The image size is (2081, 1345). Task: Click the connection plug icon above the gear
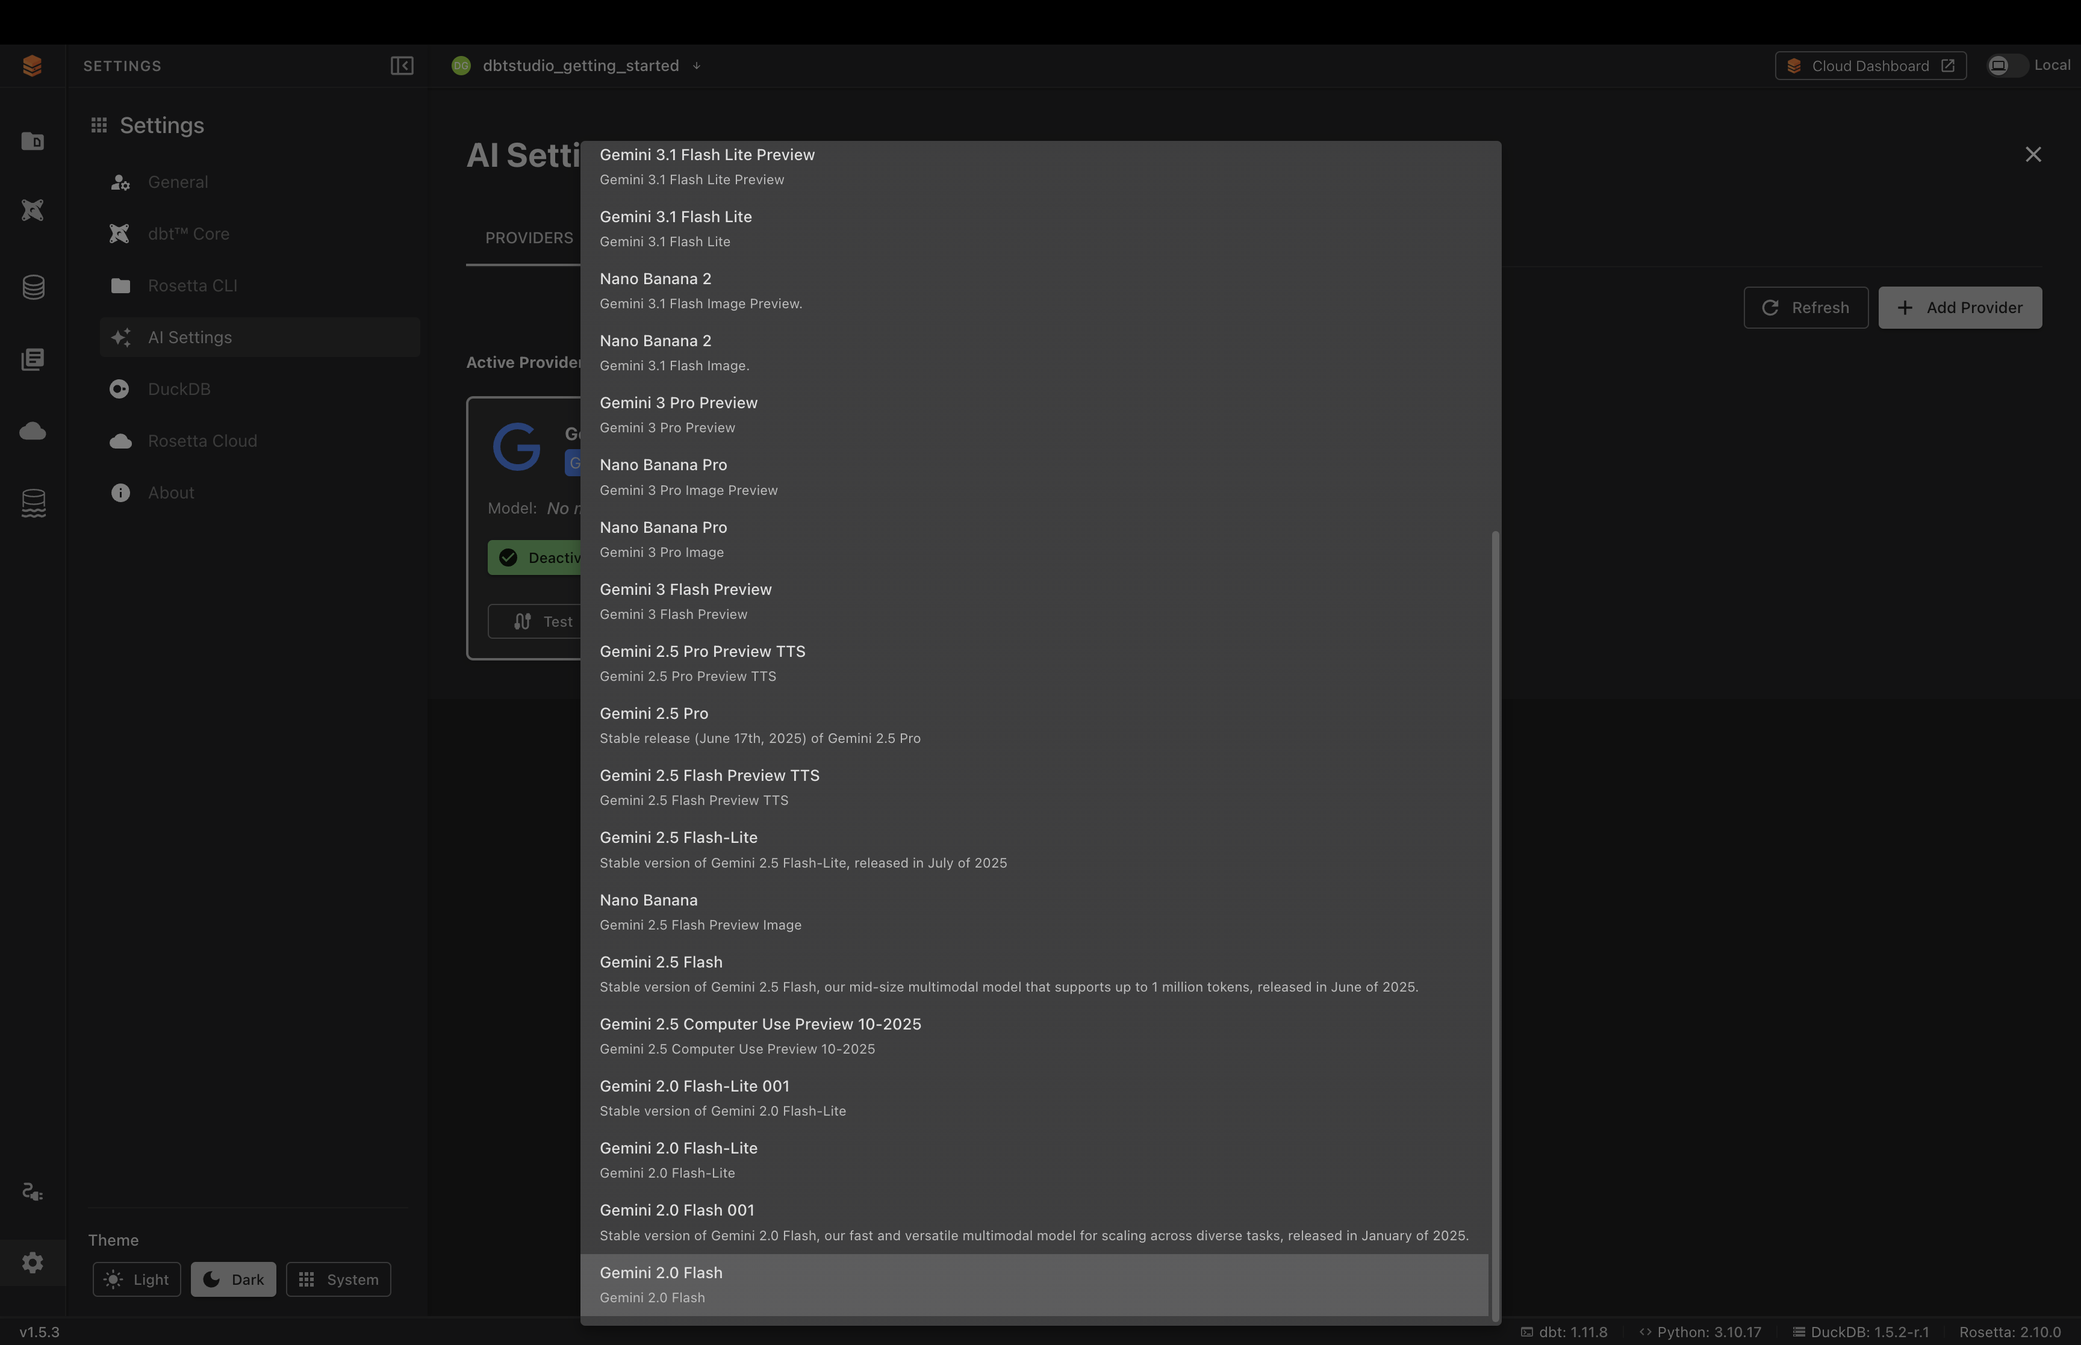[33, 1192]
